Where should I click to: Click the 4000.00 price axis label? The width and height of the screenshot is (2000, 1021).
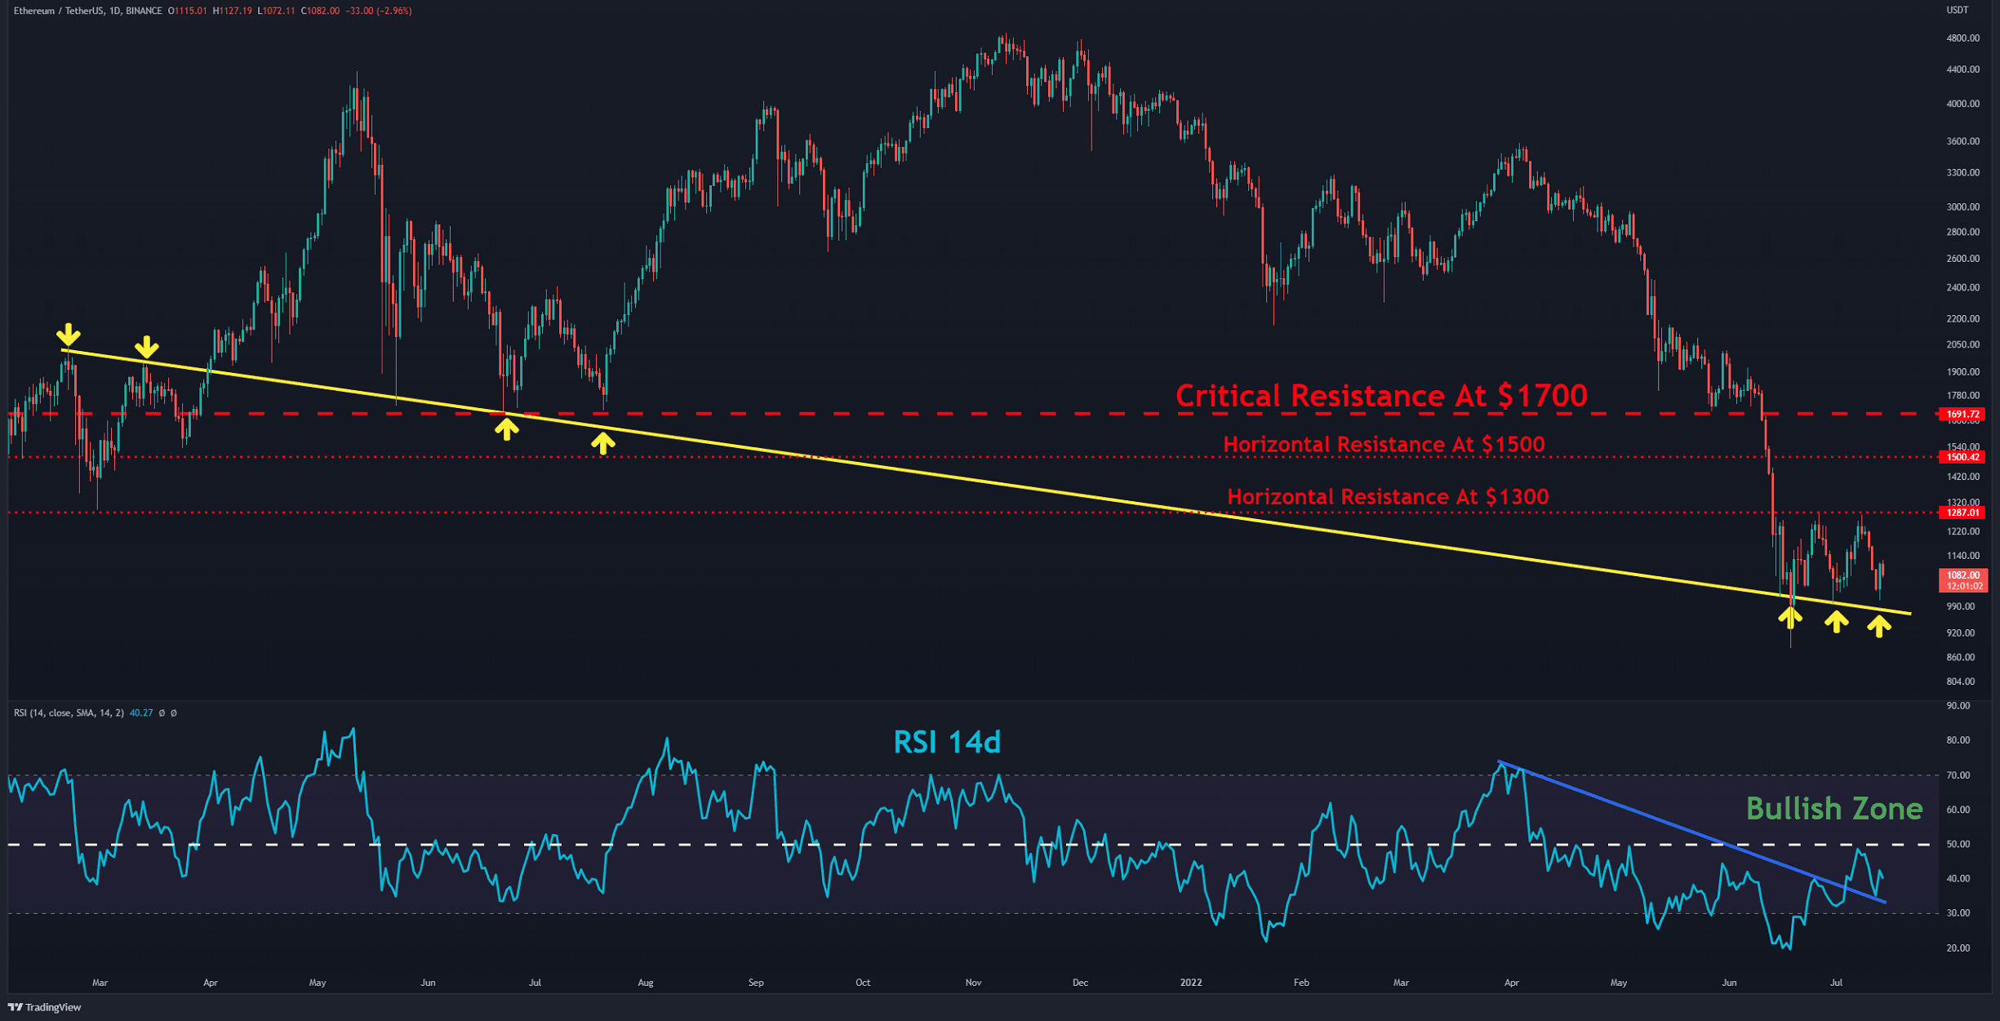tap(1962, 104)
